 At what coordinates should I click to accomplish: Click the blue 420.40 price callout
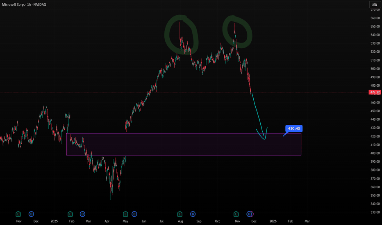point(293,128)
